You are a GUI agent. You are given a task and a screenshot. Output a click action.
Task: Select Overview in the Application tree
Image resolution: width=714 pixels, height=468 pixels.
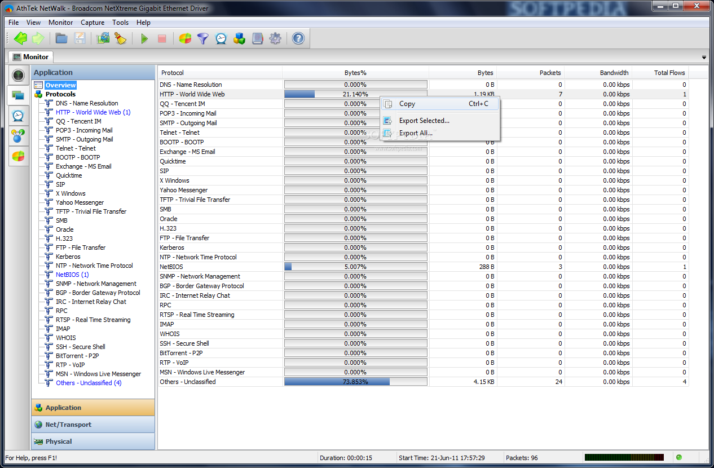pos(60,85)
